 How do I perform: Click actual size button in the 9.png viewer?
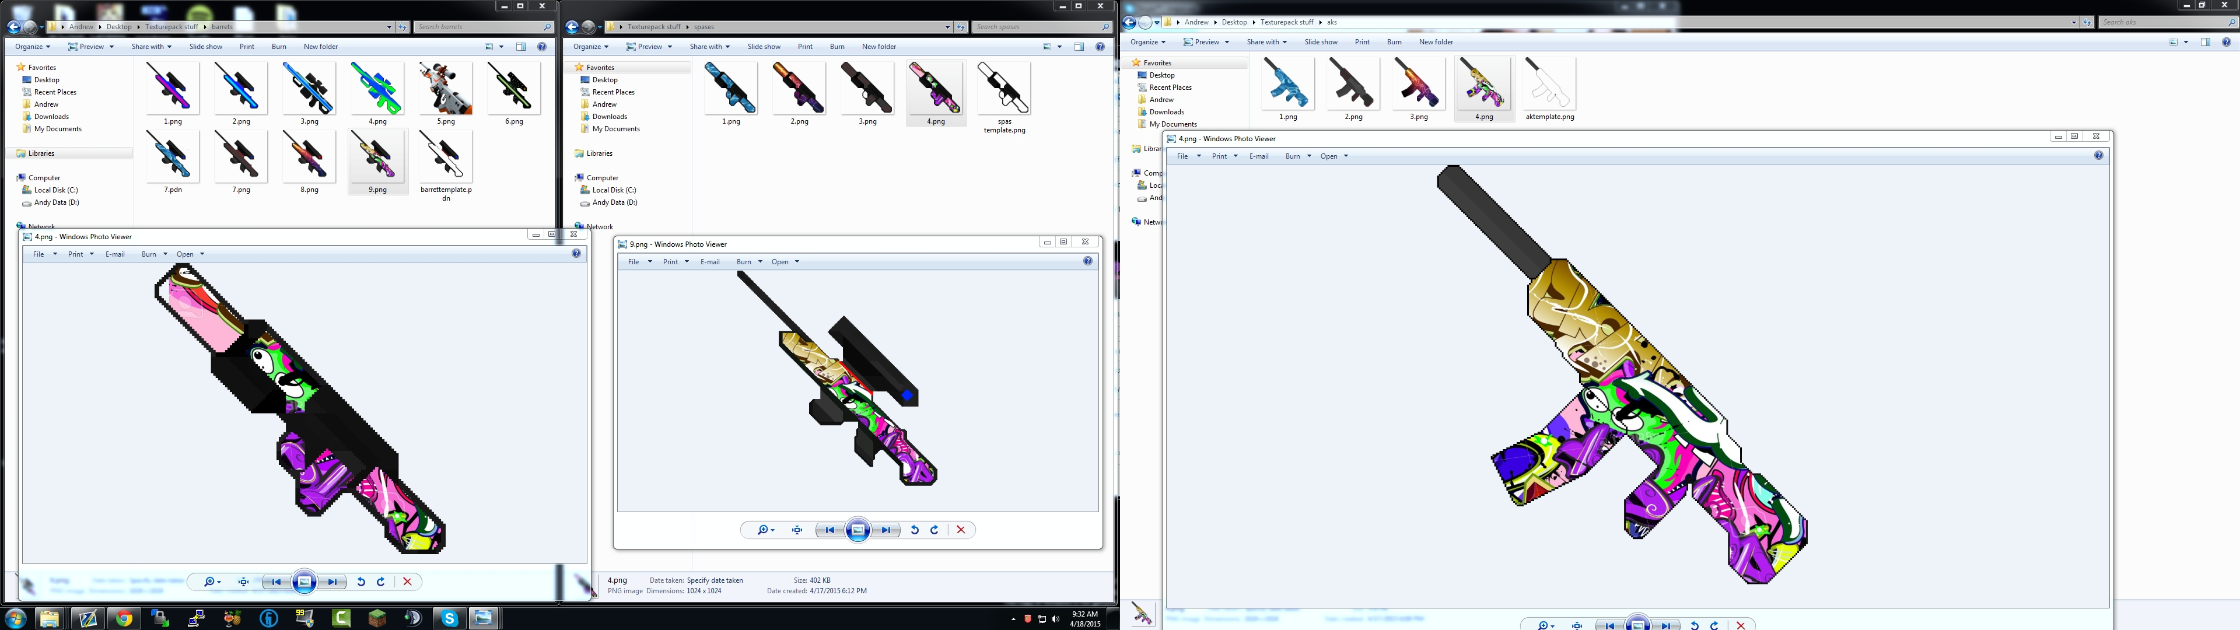click(797, 530)
